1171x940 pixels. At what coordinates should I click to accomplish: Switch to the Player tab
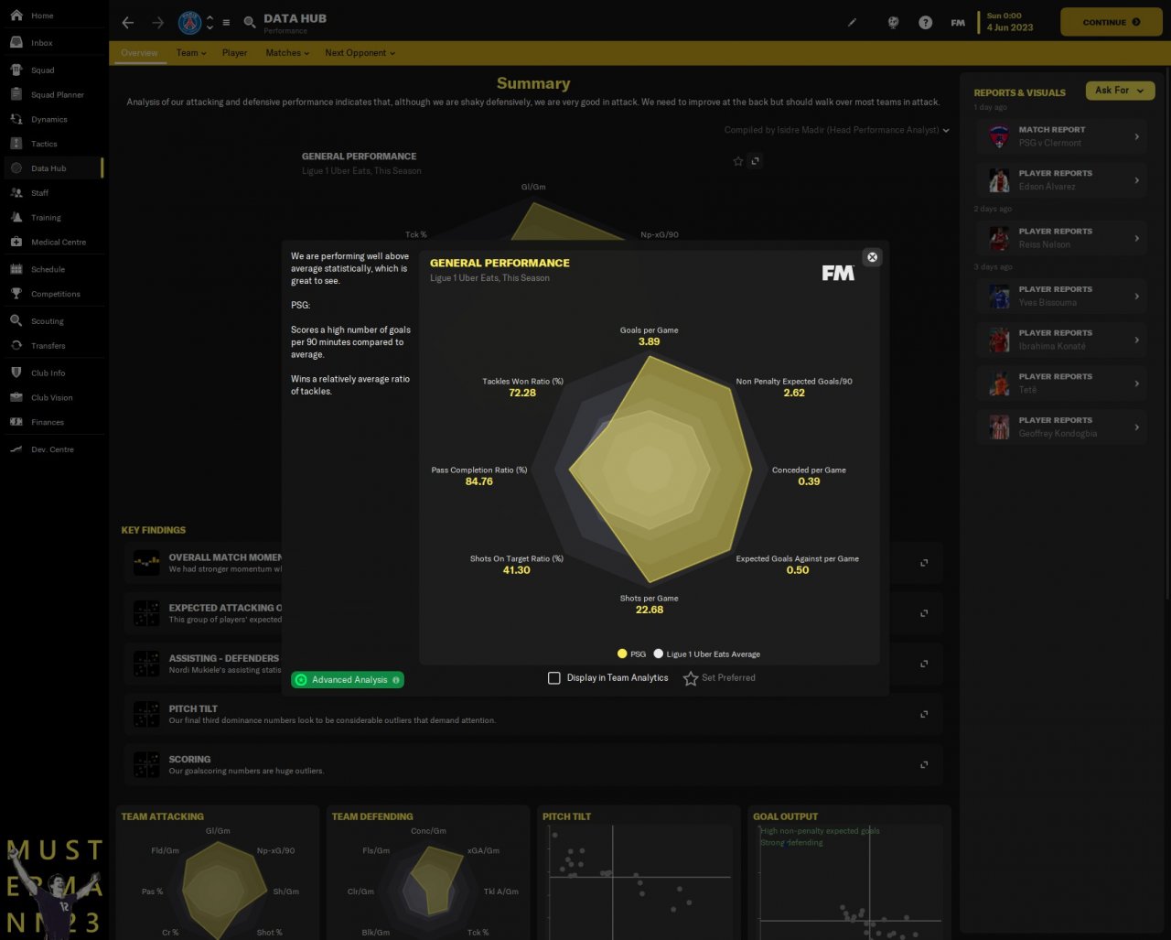tap(234, 53)
